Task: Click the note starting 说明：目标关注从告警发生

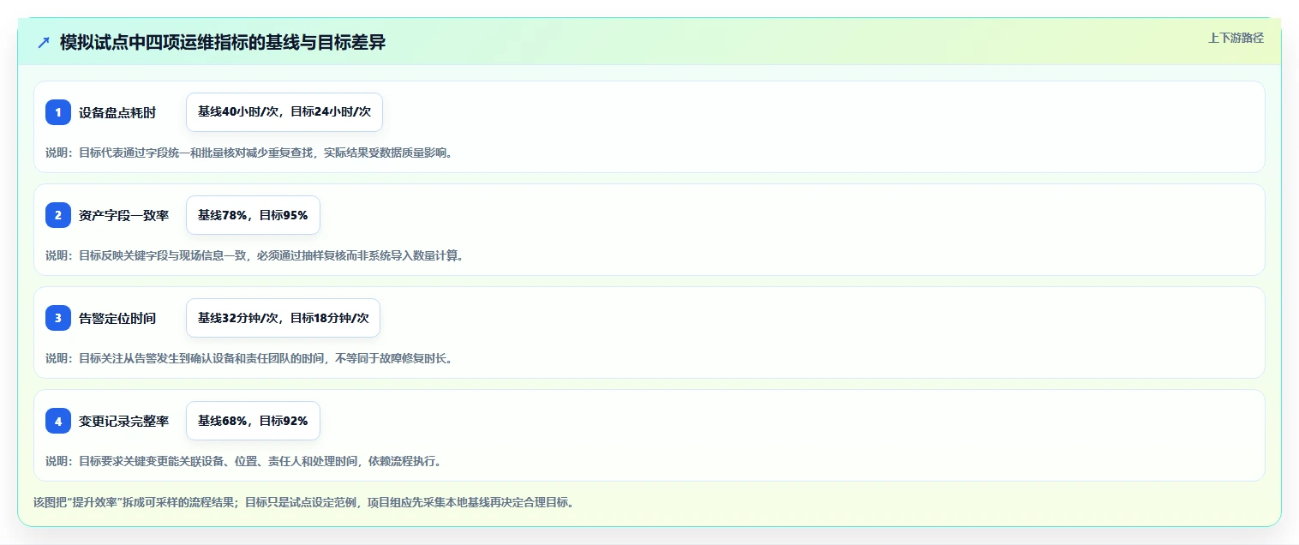Action: click(x=248, y=358)
